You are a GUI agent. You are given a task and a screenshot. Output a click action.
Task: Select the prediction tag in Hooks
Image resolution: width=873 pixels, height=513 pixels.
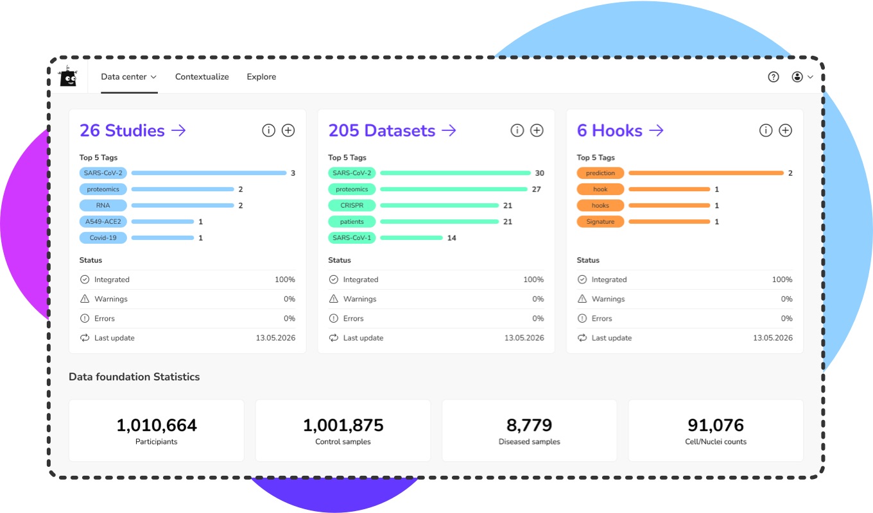(x=600, y=173)
